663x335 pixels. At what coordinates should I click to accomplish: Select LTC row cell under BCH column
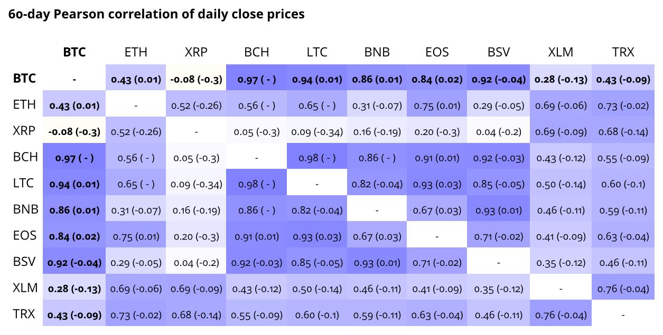pos(257,184)
